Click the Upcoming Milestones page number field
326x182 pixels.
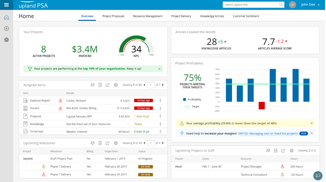click(x=151, y=143)
